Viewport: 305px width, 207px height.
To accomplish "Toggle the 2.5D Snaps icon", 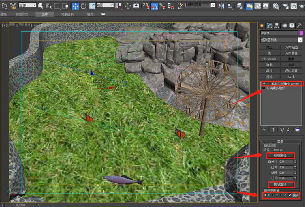I will pyautogui.click(x=146, y=6).
